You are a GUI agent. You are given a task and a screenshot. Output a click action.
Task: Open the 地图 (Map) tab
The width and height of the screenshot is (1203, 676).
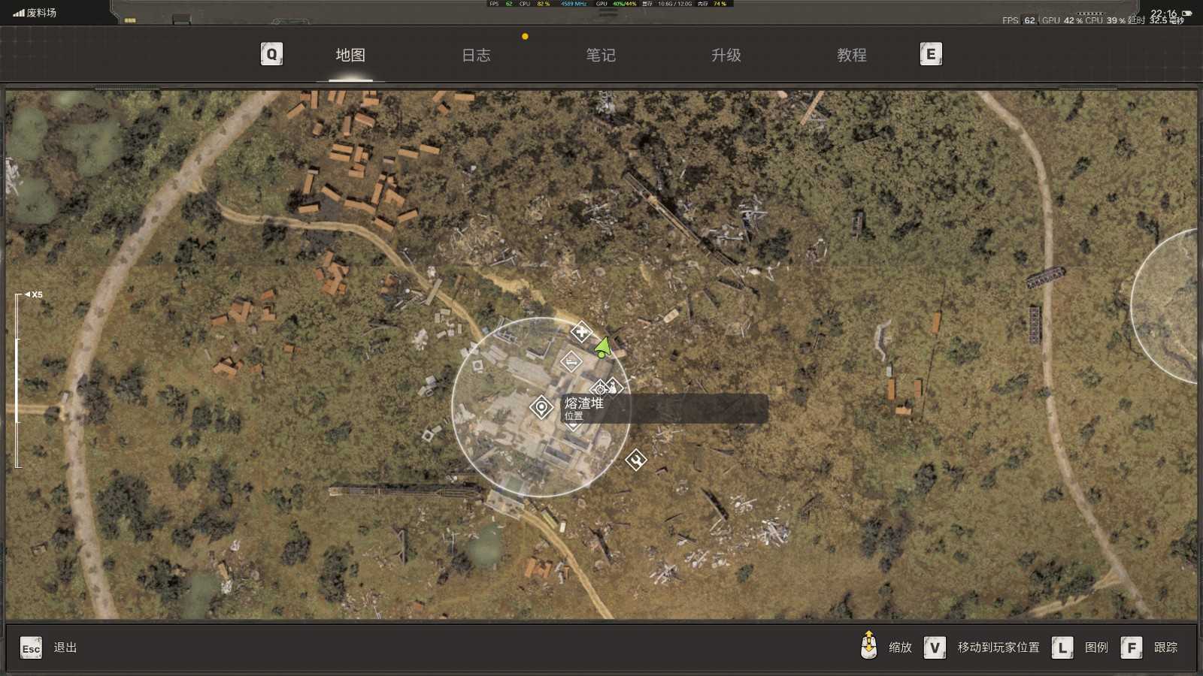pos(350,55)
